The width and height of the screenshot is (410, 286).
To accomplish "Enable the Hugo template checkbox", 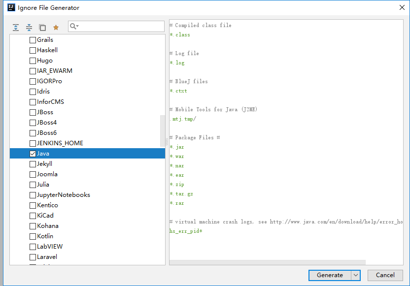I will pos(33,61).
